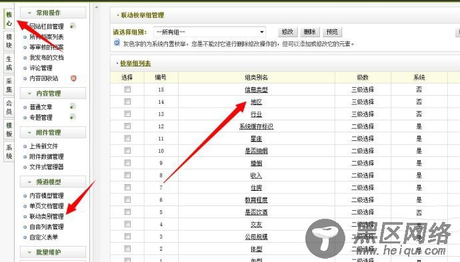Open 自由列表管理 in sidebar
The height and width of the screenshot is (262, 460).
pyautogui.click(x=47, y=227)
